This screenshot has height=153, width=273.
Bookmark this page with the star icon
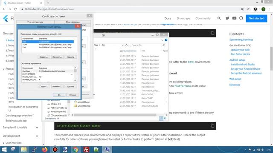coord(248,9)
